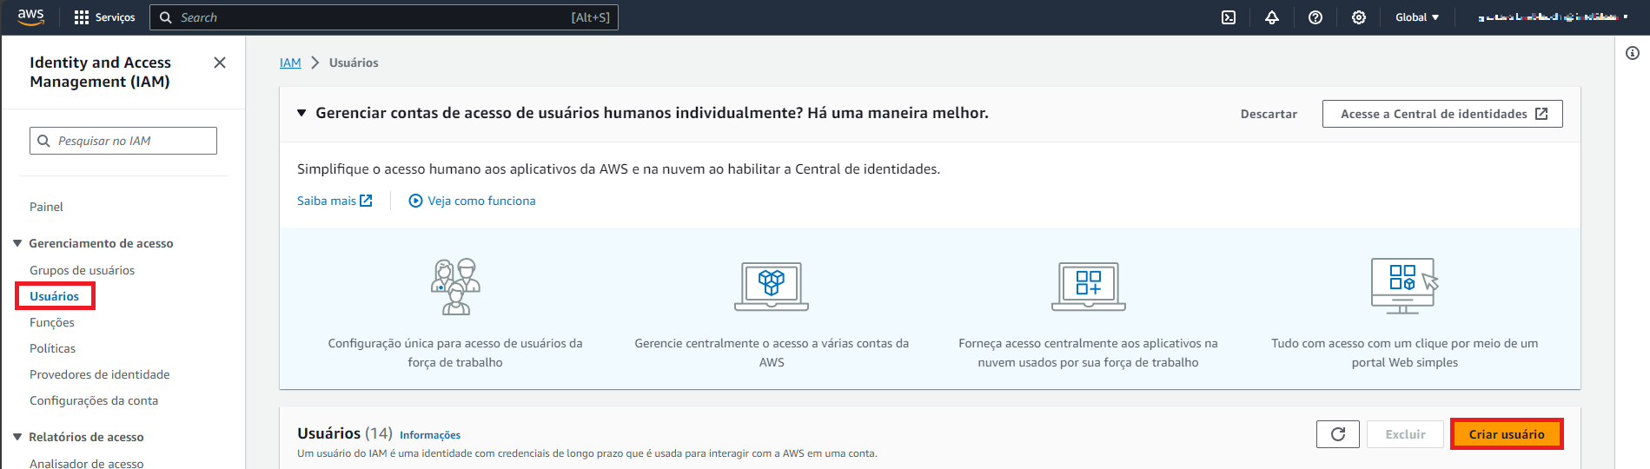1650x469 pixels.
Task: Collapse the Central de identidades banner
Action: coord(302,113)
